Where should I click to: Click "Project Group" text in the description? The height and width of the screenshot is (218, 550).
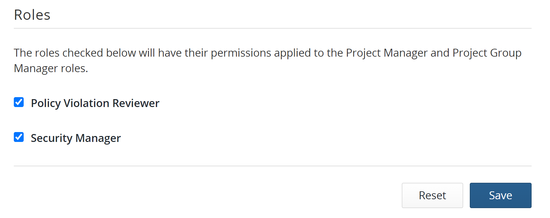click(x=487, y=53)
